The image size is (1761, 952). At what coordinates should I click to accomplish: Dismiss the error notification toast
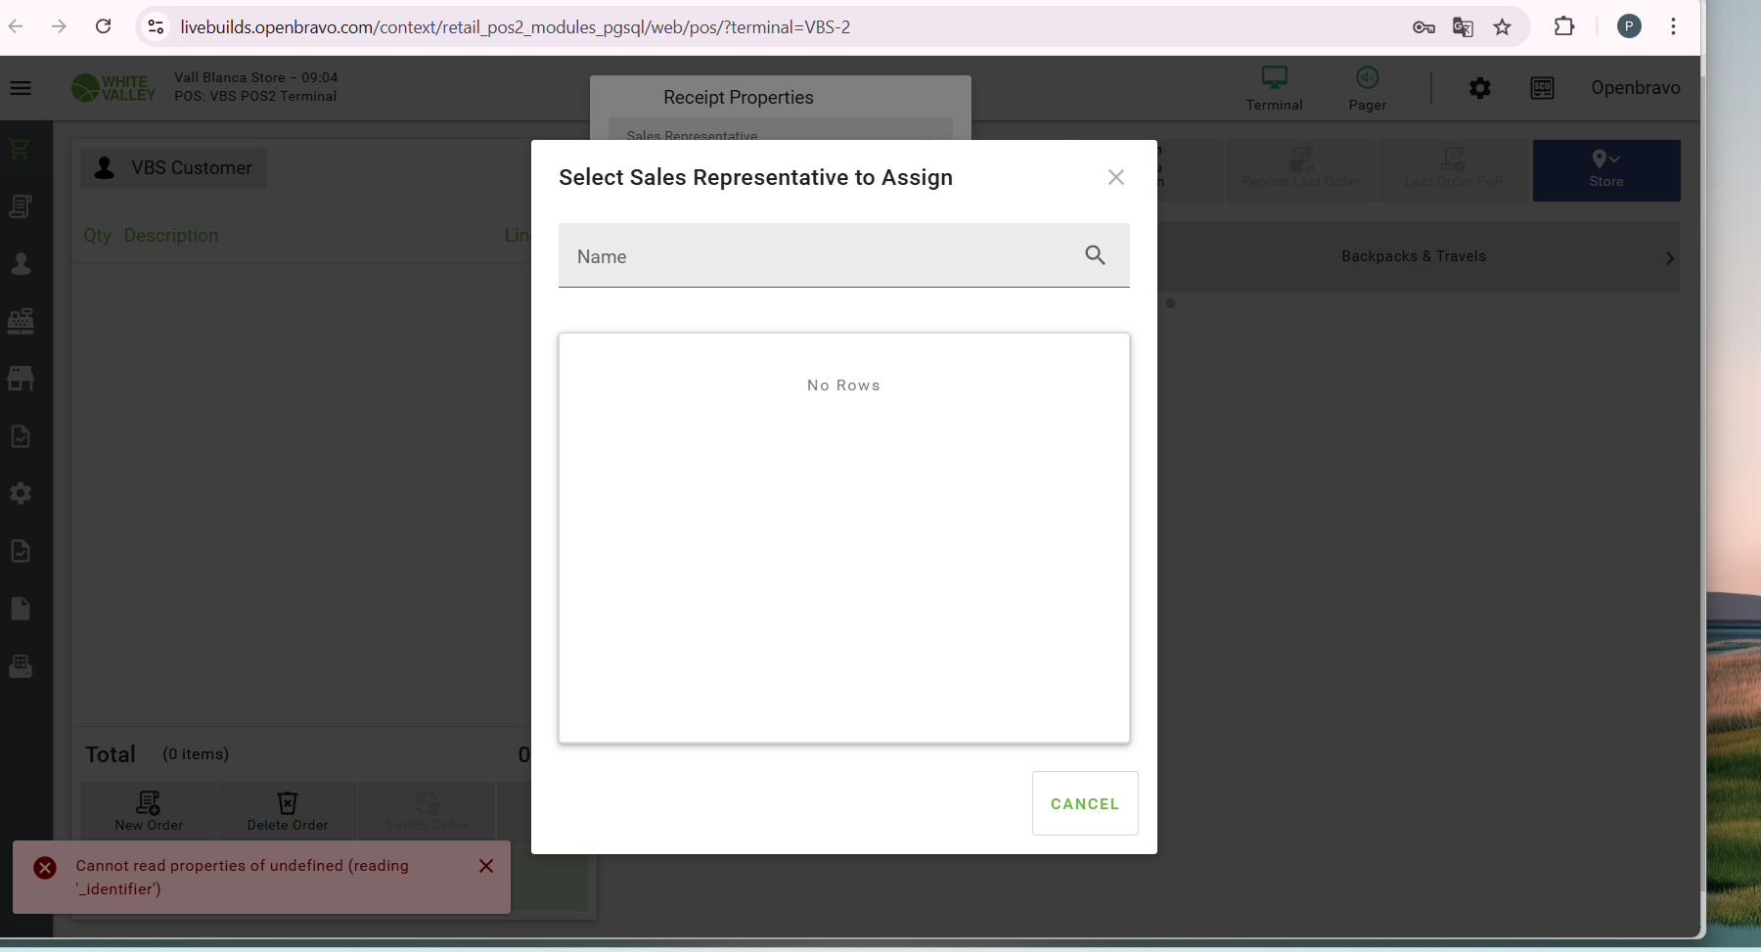[x=486, y=866]
